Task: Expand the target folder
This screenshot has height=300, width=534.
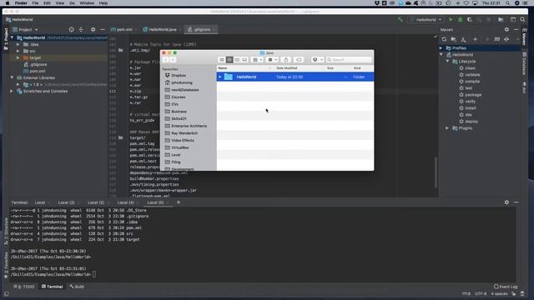Action: [x=18, y=57]
